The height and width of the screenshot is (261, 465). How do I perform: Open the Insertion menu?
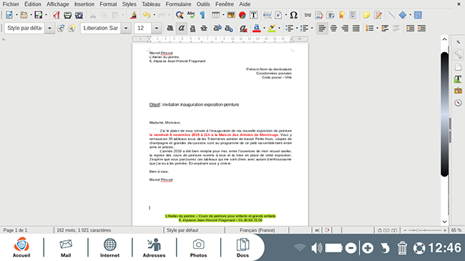tap(84, 4)
